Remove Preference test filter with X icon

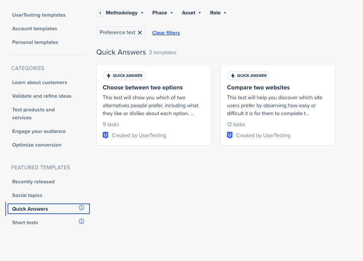(x=140, y=33)
